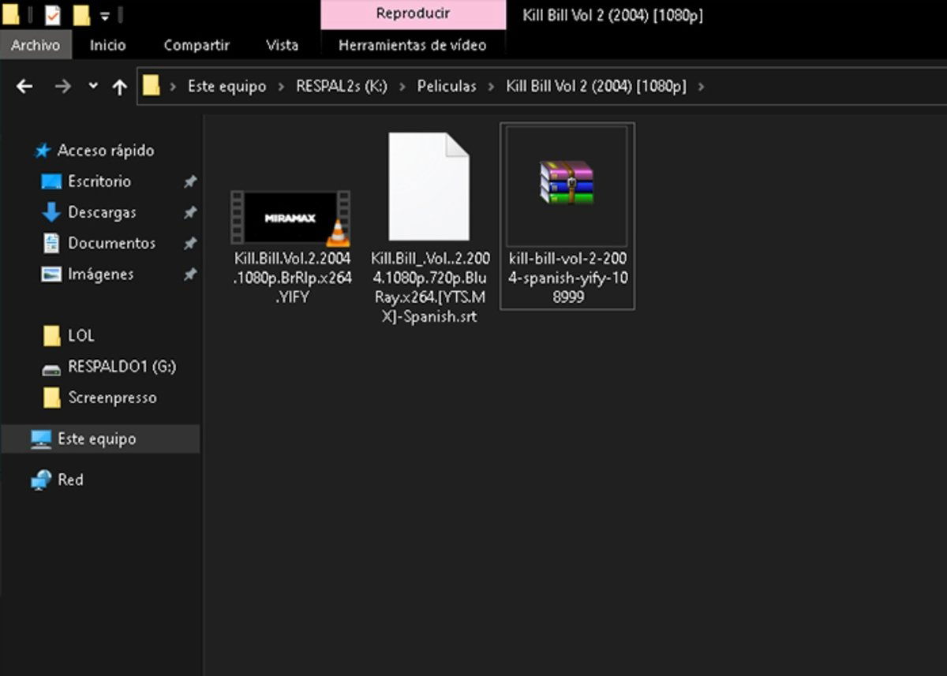The width and height of the screenshot is (947, 676).
Task: Open Herramientas de vídeo tab
Action: [x=412, y=45]
